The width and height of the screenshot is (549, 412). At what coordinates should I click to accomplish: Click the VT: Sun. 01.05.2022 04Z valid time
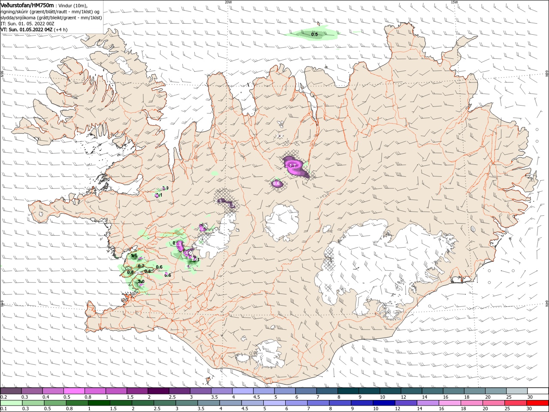[x=26, y=30]
